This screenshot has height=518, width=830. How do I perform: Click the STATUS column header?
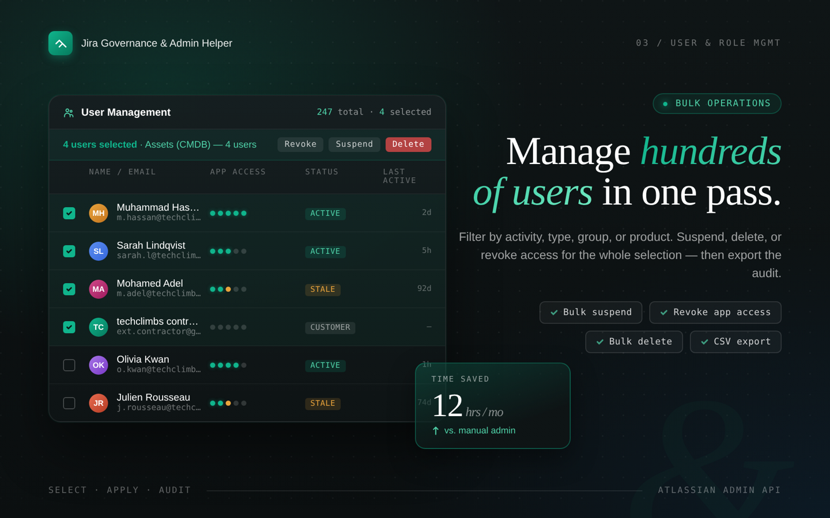tap(322, 172)
